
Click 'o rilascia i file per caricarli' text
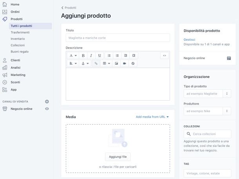click(x=118, y=167)
